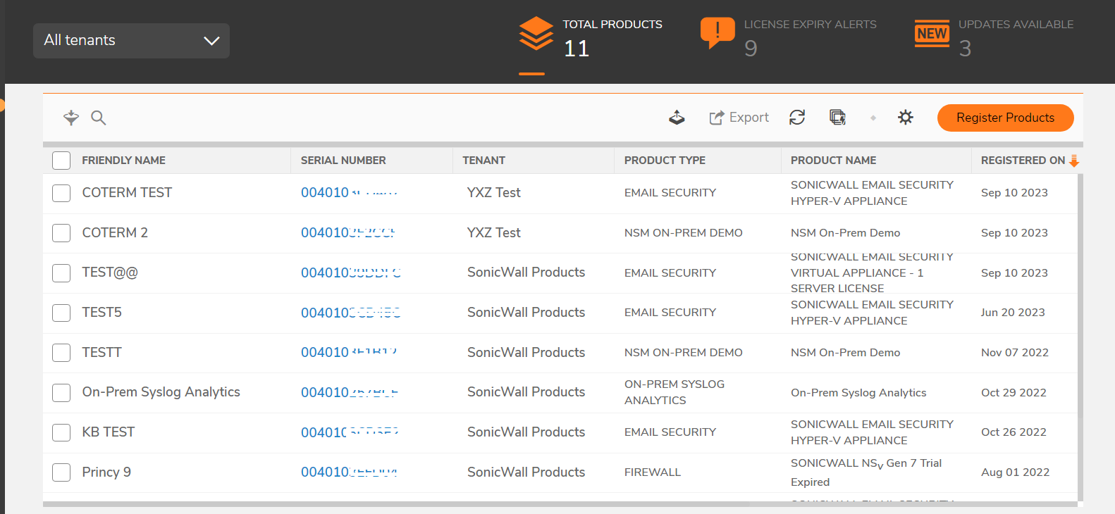Sort by Serial Number column header
Screen dimensions: 1115x514
pyautogui.click(x=343, y=161)
